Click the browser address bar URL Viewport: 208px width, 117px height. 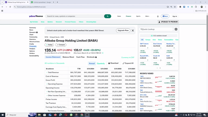[31, 7]
